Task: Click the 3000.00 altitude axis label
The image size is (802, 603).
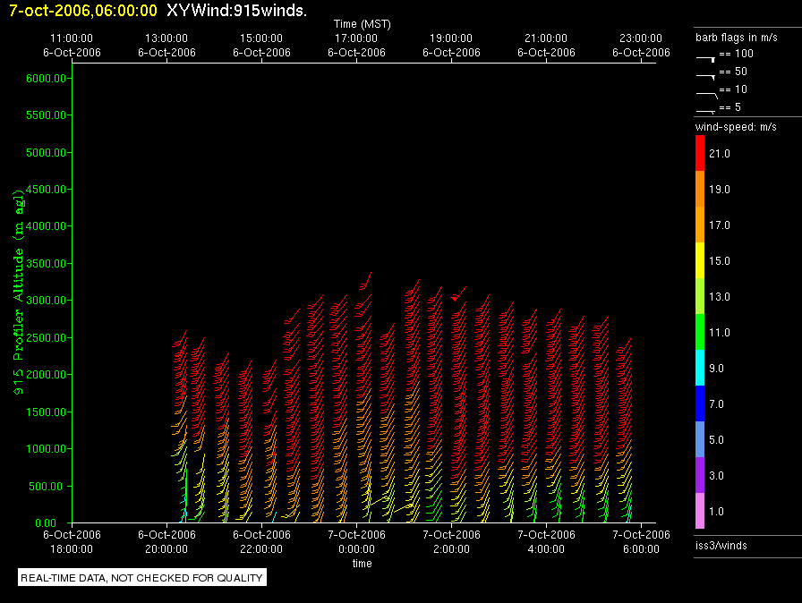Action: point(46,300)
